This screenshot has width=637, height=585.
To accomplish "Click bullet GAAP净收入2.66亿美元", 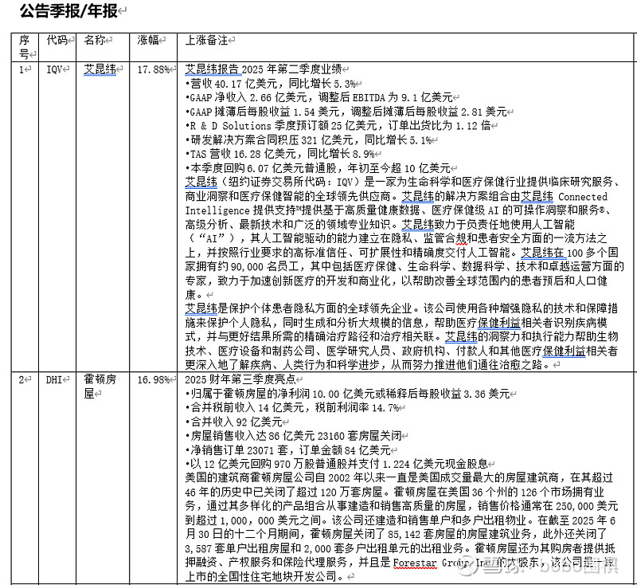I will click(319, 97).
